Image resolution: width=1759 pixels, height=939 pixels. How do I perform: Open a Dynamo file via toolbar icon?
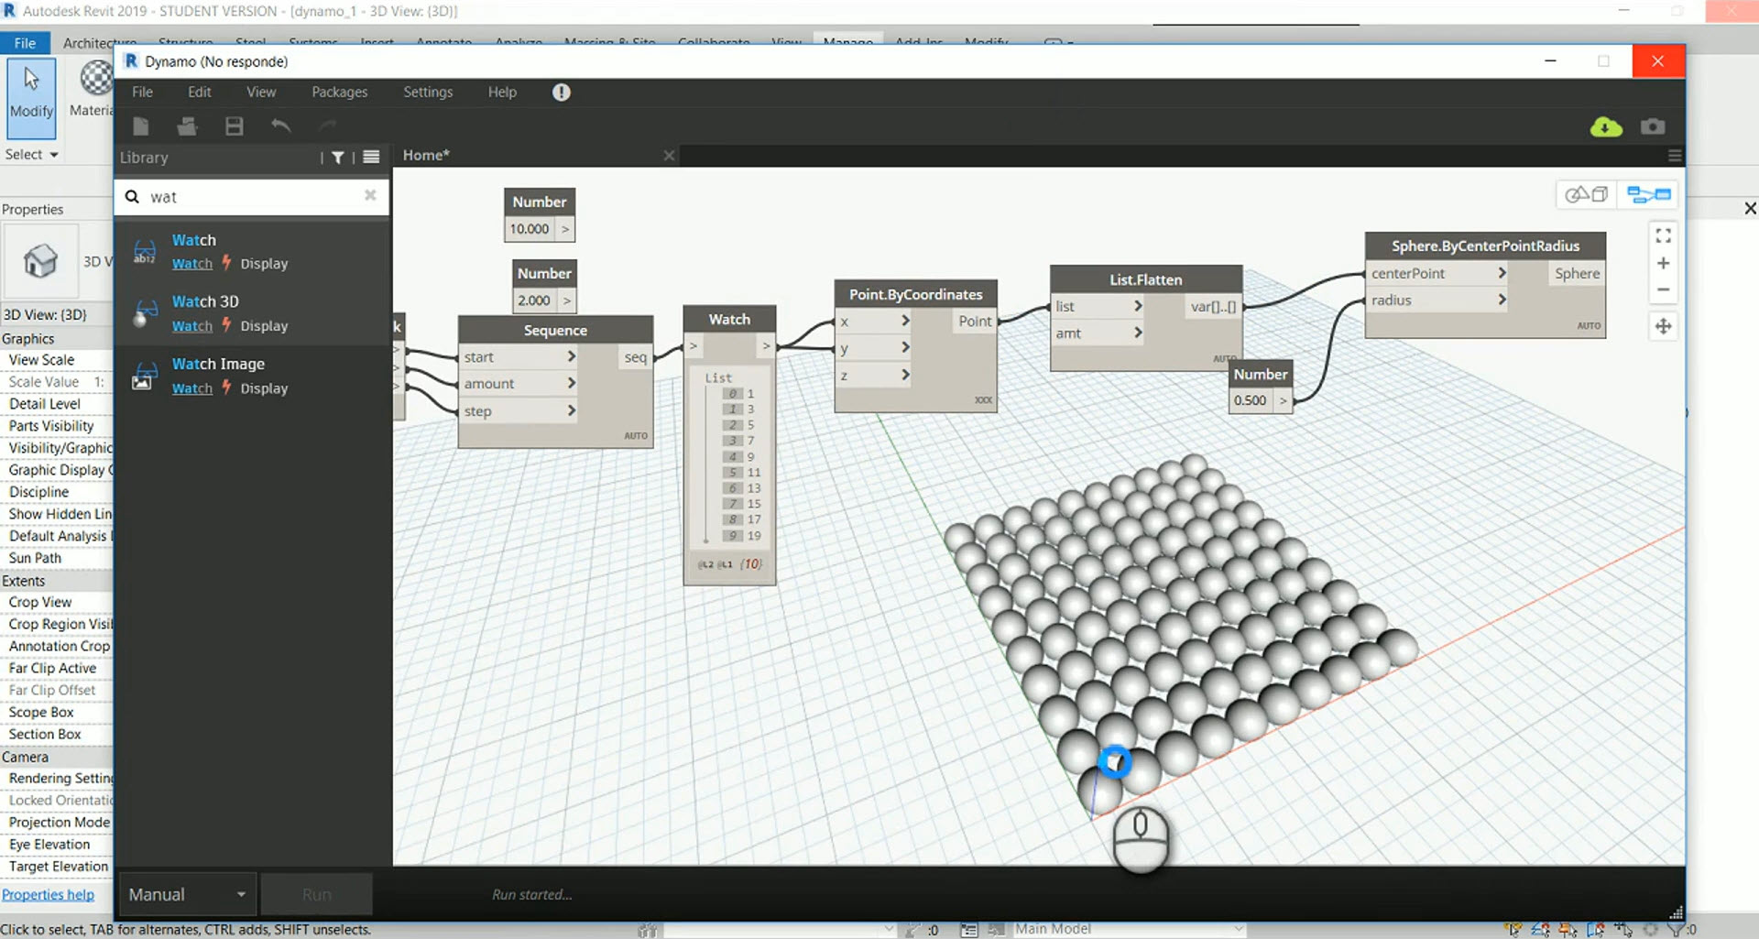click(x=187, y=126)
